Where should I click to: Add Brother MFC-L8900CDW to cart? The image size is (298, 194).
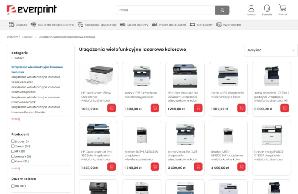point(241,167)
